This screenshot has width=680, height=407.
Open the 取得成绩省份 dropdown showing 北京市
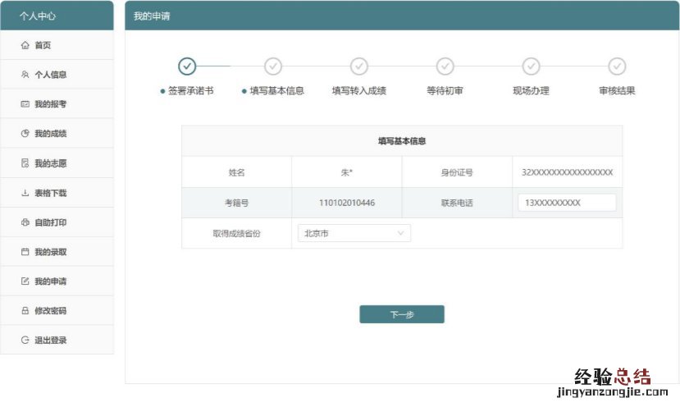click(x=353, y=233)
